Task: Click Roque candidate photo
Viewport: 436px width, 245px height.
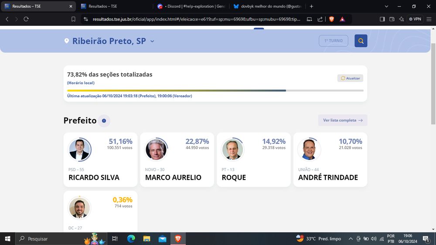Action: point(233,150)
